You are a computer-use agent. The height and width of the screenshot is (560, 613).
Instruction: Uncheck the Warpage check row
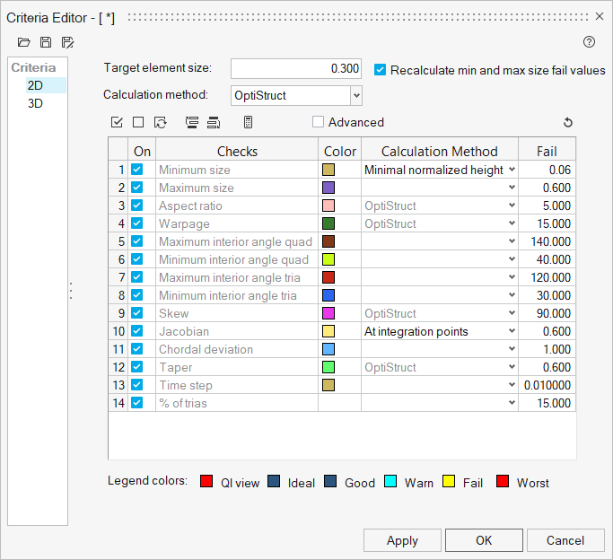[137, 223]
